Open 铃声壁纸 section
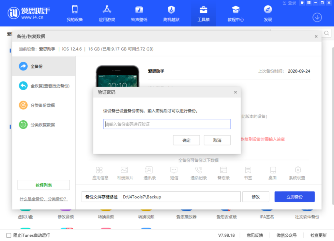The image size is (334, 241). point(139,13)
